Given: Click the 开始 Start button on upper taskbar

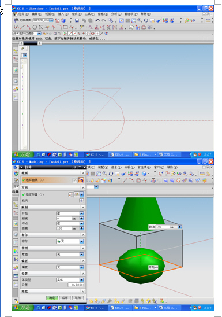Looking at the screenshot, I should click(x=22, y=154).
